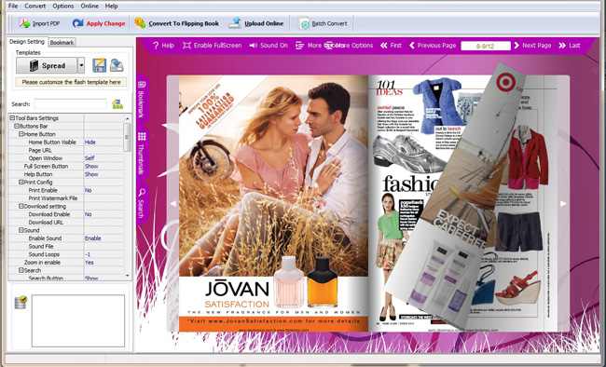Open the Bookmark side panel icon
This screenshot has width=606, height=367.
[142, 99]
